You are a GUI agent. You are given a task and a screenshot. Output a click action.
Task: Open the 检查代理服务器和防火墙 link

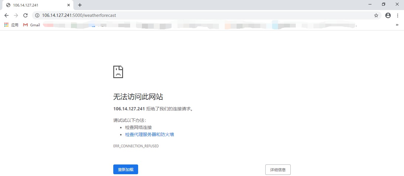pyautogui.click(x=149, y=135)
